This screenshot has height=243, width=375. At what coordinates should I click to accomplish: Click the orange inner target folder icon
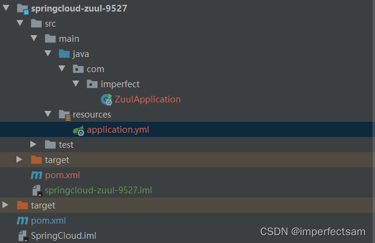coord(36,159)
